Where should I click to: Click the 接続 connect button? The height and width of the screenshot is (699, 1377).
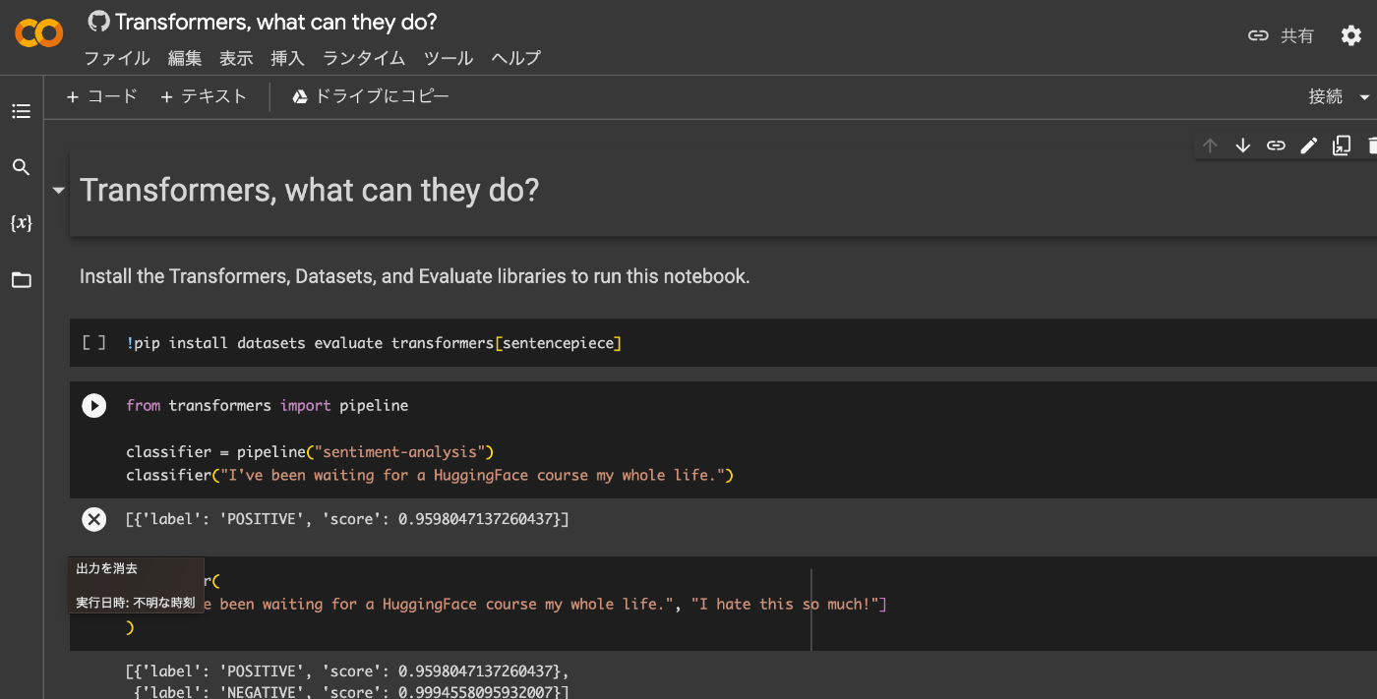[1326, 96]
